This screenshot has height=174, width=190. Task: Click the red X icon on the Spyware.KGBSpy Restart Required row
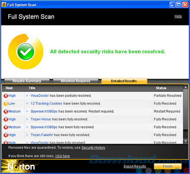coord(6,111)
